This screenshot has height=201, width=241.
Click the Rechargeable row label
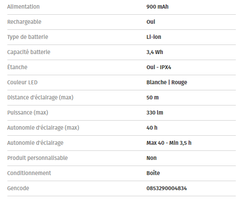point(24,22)
